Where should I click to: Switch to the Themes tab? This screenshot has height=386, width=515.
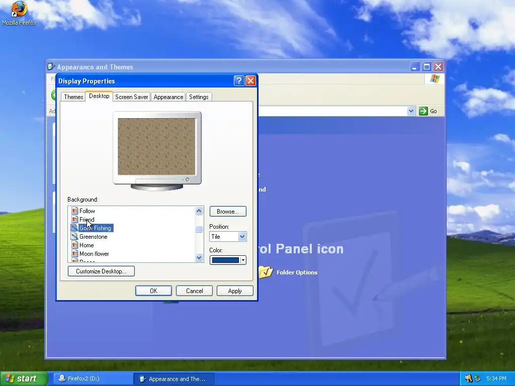[73, 97]
